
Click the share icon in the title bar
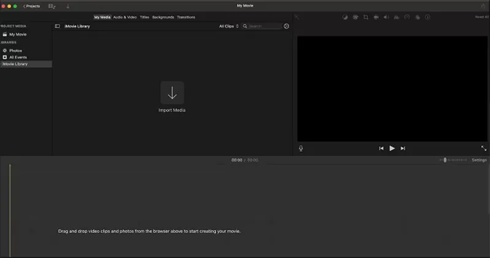tap(483, 6)
